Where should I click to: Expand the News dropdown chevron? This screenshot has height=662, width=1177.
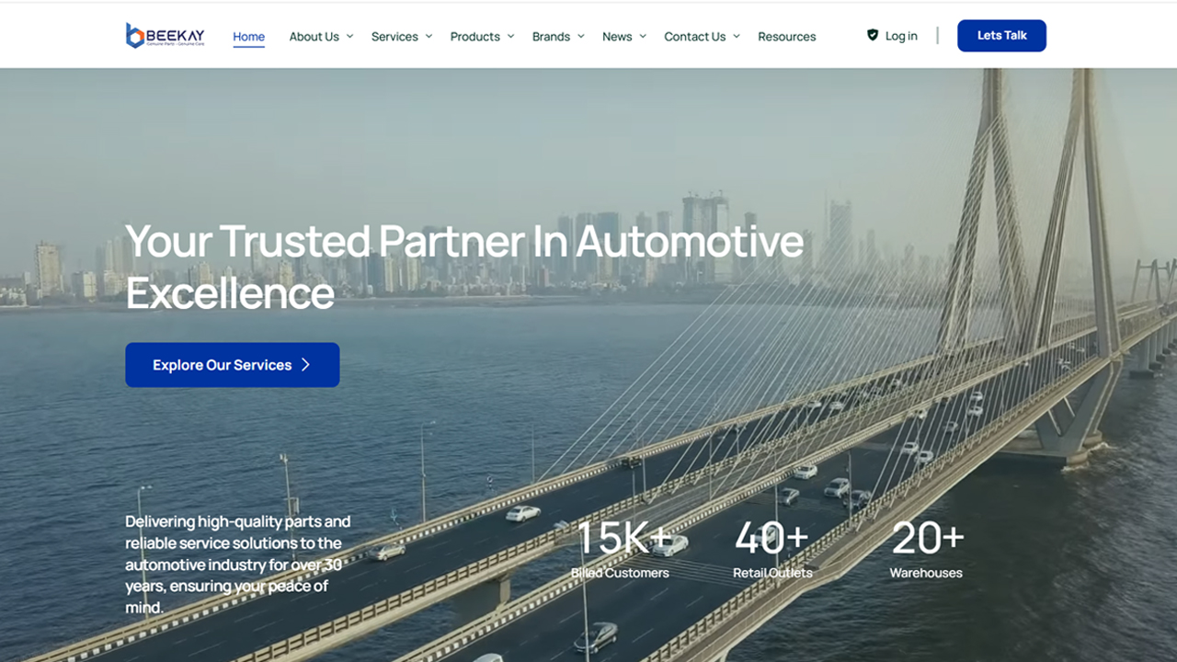643,37
